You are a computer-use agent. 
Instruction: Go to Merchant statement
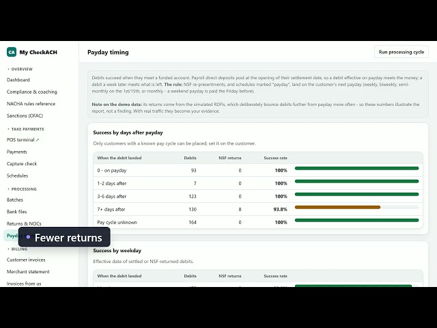pos(28,272)
